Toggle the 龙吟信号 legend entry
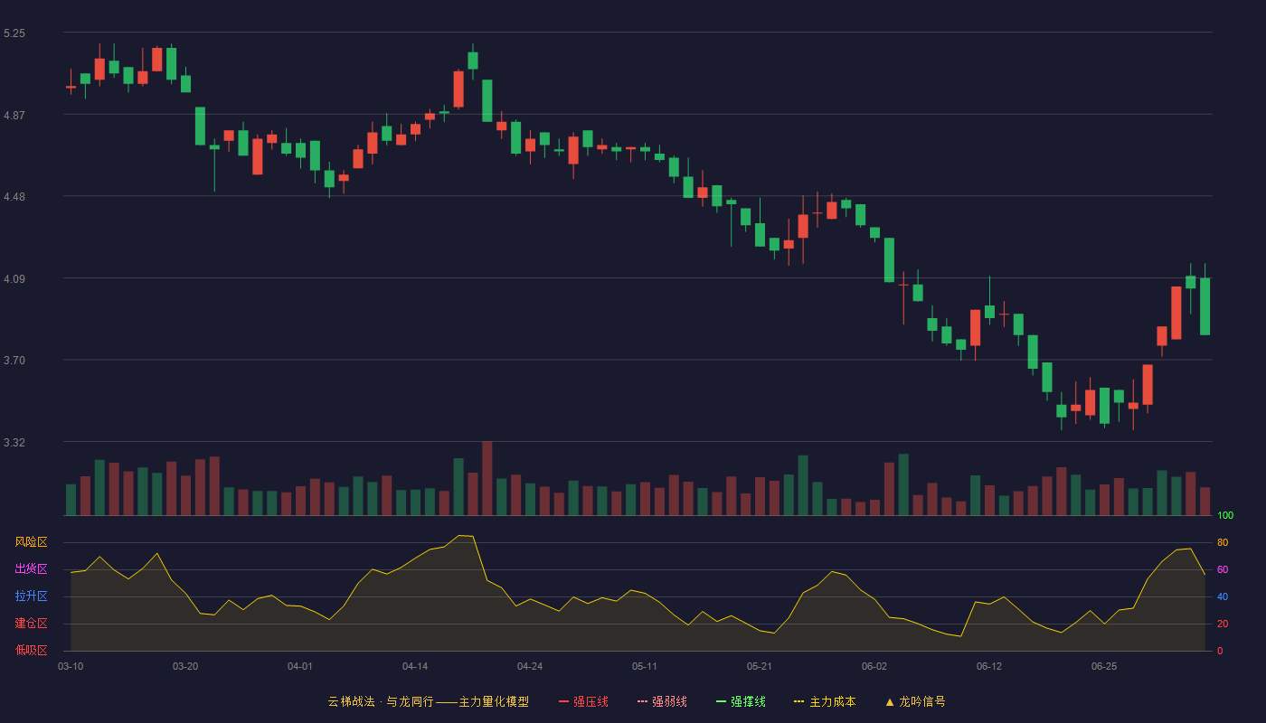This screenshot has height=723, width=1266. click(x=914, y=701)
